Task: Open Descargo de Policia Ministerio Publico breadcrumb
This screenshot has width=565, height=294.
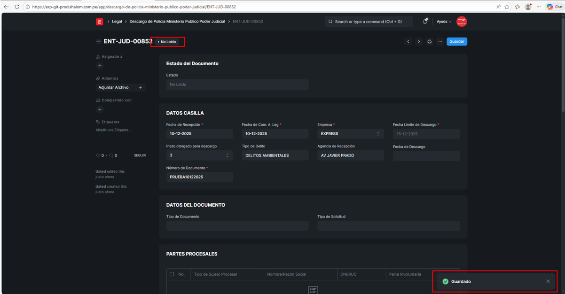Action: tap(177, 22)
